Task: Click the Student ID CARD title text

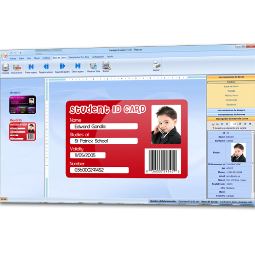Action: point(108,109)
